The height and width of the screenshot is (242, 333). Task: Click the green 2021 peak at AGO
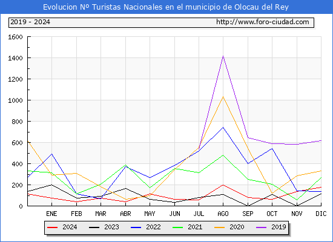click(x=223, y=155)
